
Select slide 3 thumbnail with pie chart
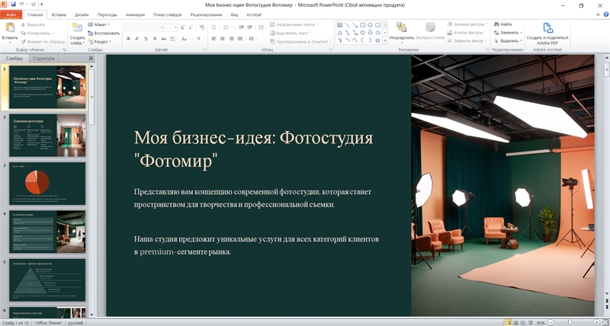click(47, 184)
